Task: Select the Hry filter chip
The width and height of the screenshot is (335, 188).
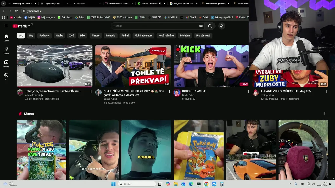Action: pyautogui.click(x=31, y=36)
